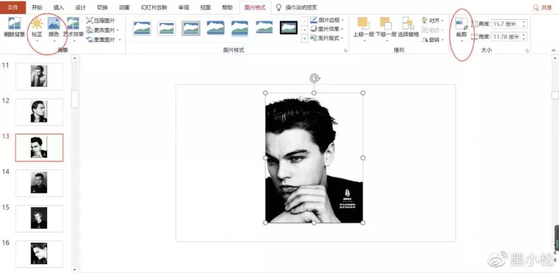Viewport: 559px width, 273px height.
Task: Switch to the View (视图) tab
Action: click(205, 7)
